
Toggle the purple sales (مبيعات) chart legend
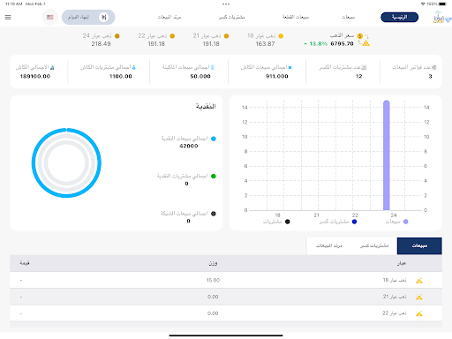point(396,222)
